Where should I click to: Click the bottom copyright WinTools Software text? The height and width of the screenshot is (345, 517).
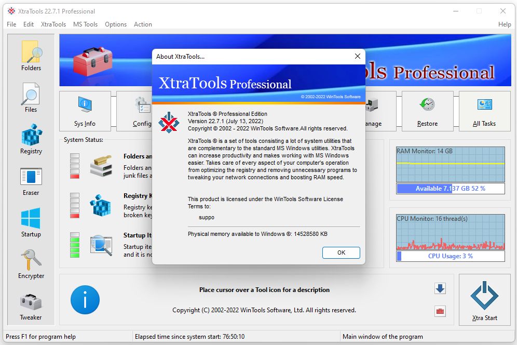click(x=264, y=310)
